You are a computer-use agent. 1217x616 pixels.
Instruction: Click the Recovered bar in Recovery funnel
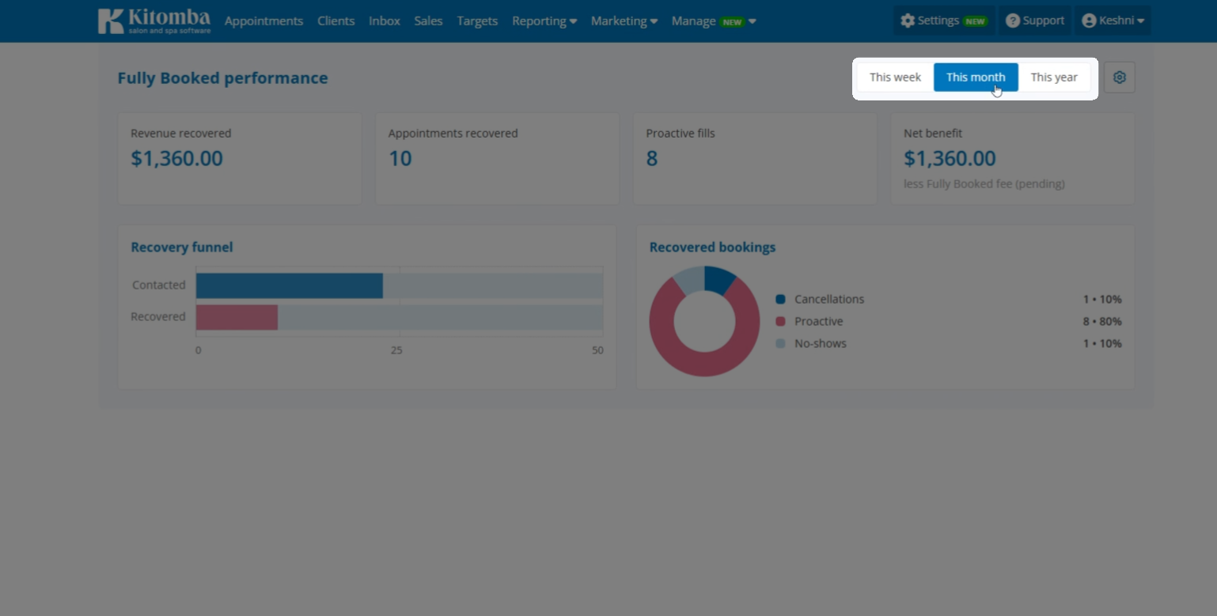pos(237,317)
